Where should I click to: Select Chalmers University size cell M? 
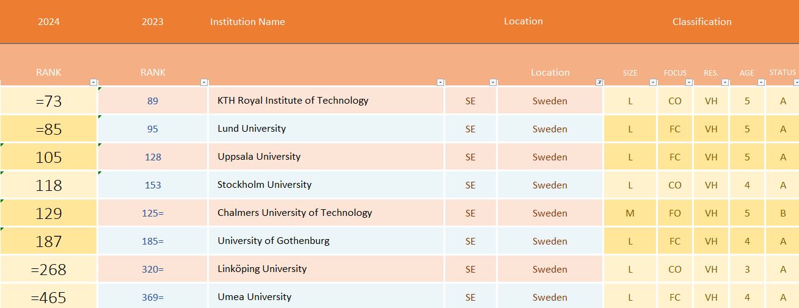(x=630, y=213)
